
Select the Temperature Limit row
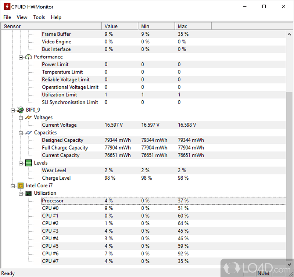point(163,72)
